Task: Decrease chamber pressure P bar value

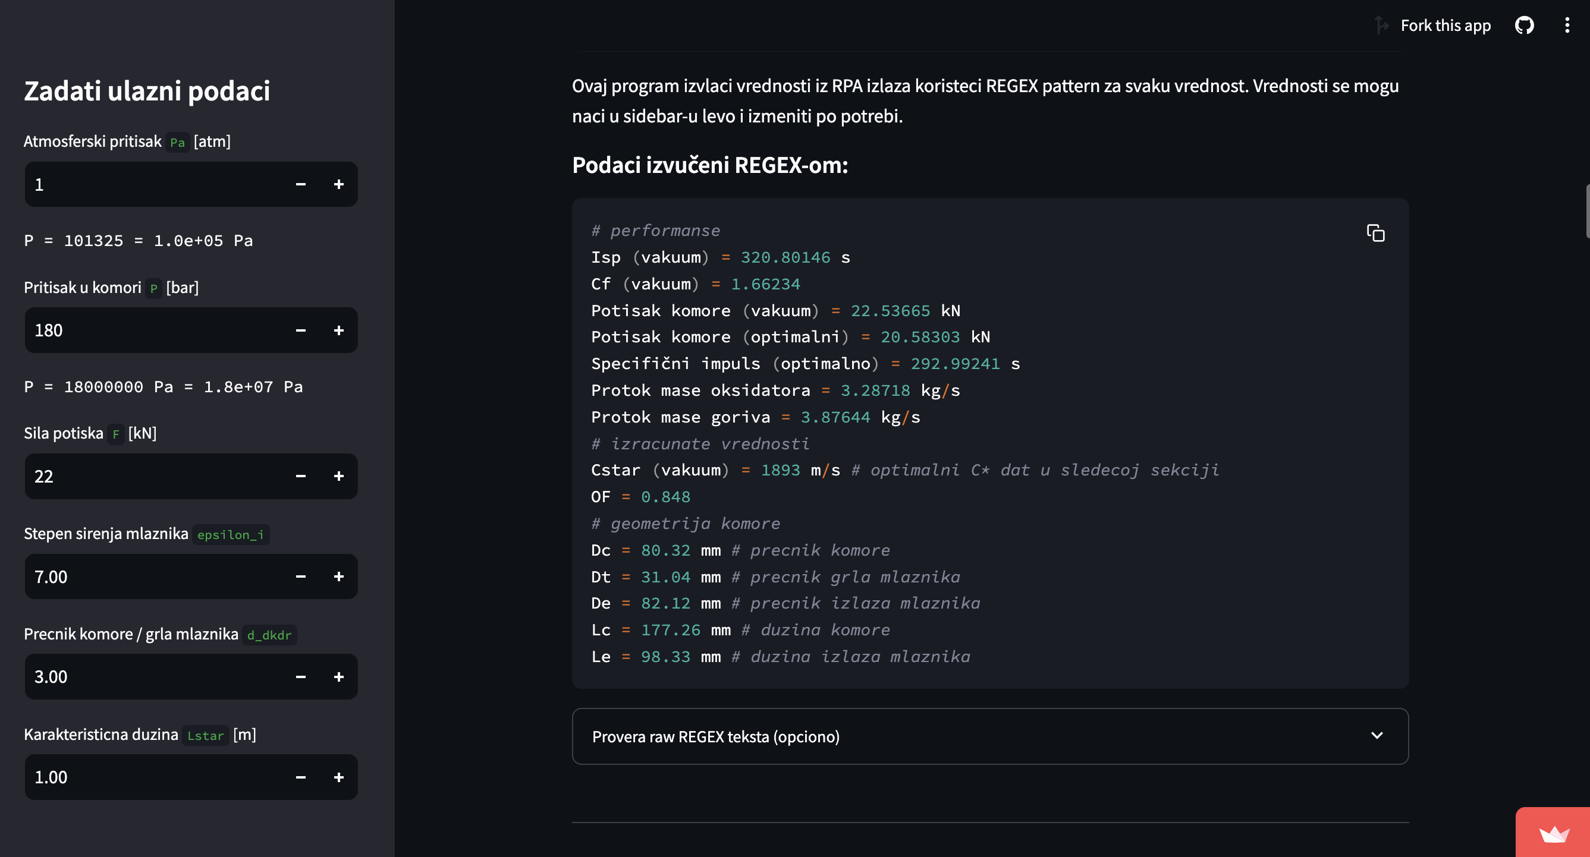Action: pyautogui.click(x=301, y=330)
